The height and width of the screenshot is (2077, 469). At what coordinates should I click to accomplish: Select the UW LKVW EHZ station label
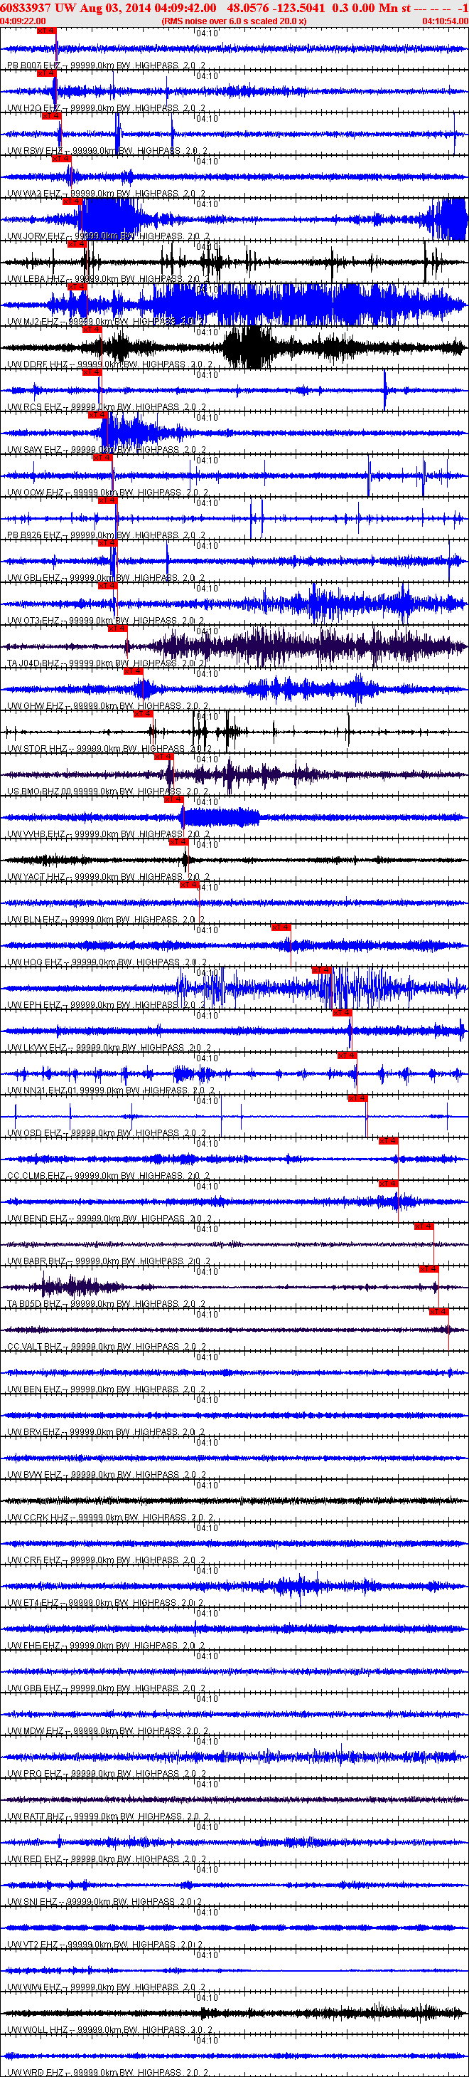pyautogui.click(x=109, y=1048)
